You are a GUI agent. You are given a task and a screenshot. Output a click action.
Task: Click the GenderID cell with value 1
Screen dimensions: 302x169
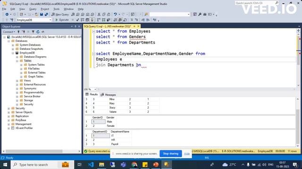tap(99, 122)
